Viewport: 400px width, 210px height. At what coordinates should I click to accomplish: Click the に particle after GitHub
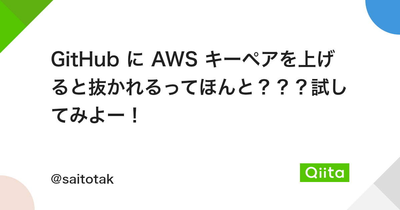(136, 61)
